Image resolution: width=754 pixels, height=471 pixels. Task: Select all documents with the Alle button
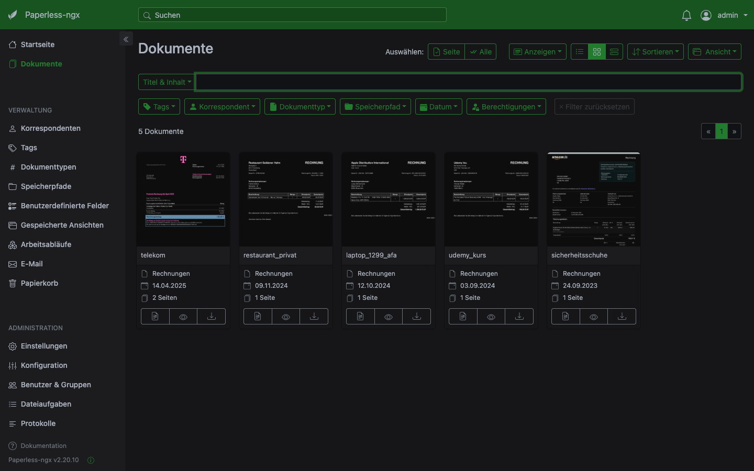click(481, 52)
